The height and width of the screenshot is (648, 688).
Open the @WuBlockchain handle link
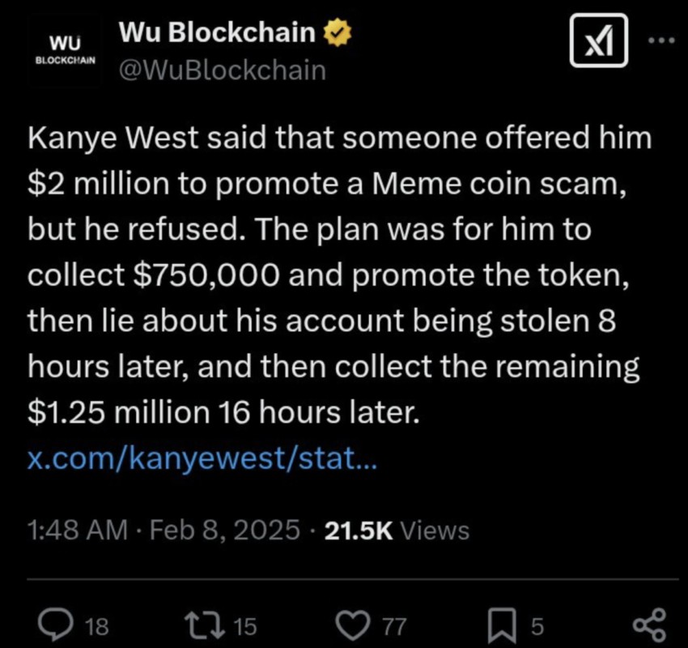coord(223,70)
